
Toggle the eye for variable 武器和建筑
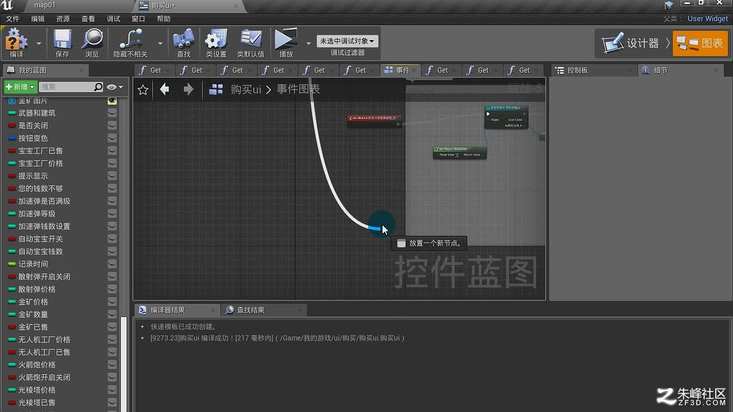click(112, 113)
